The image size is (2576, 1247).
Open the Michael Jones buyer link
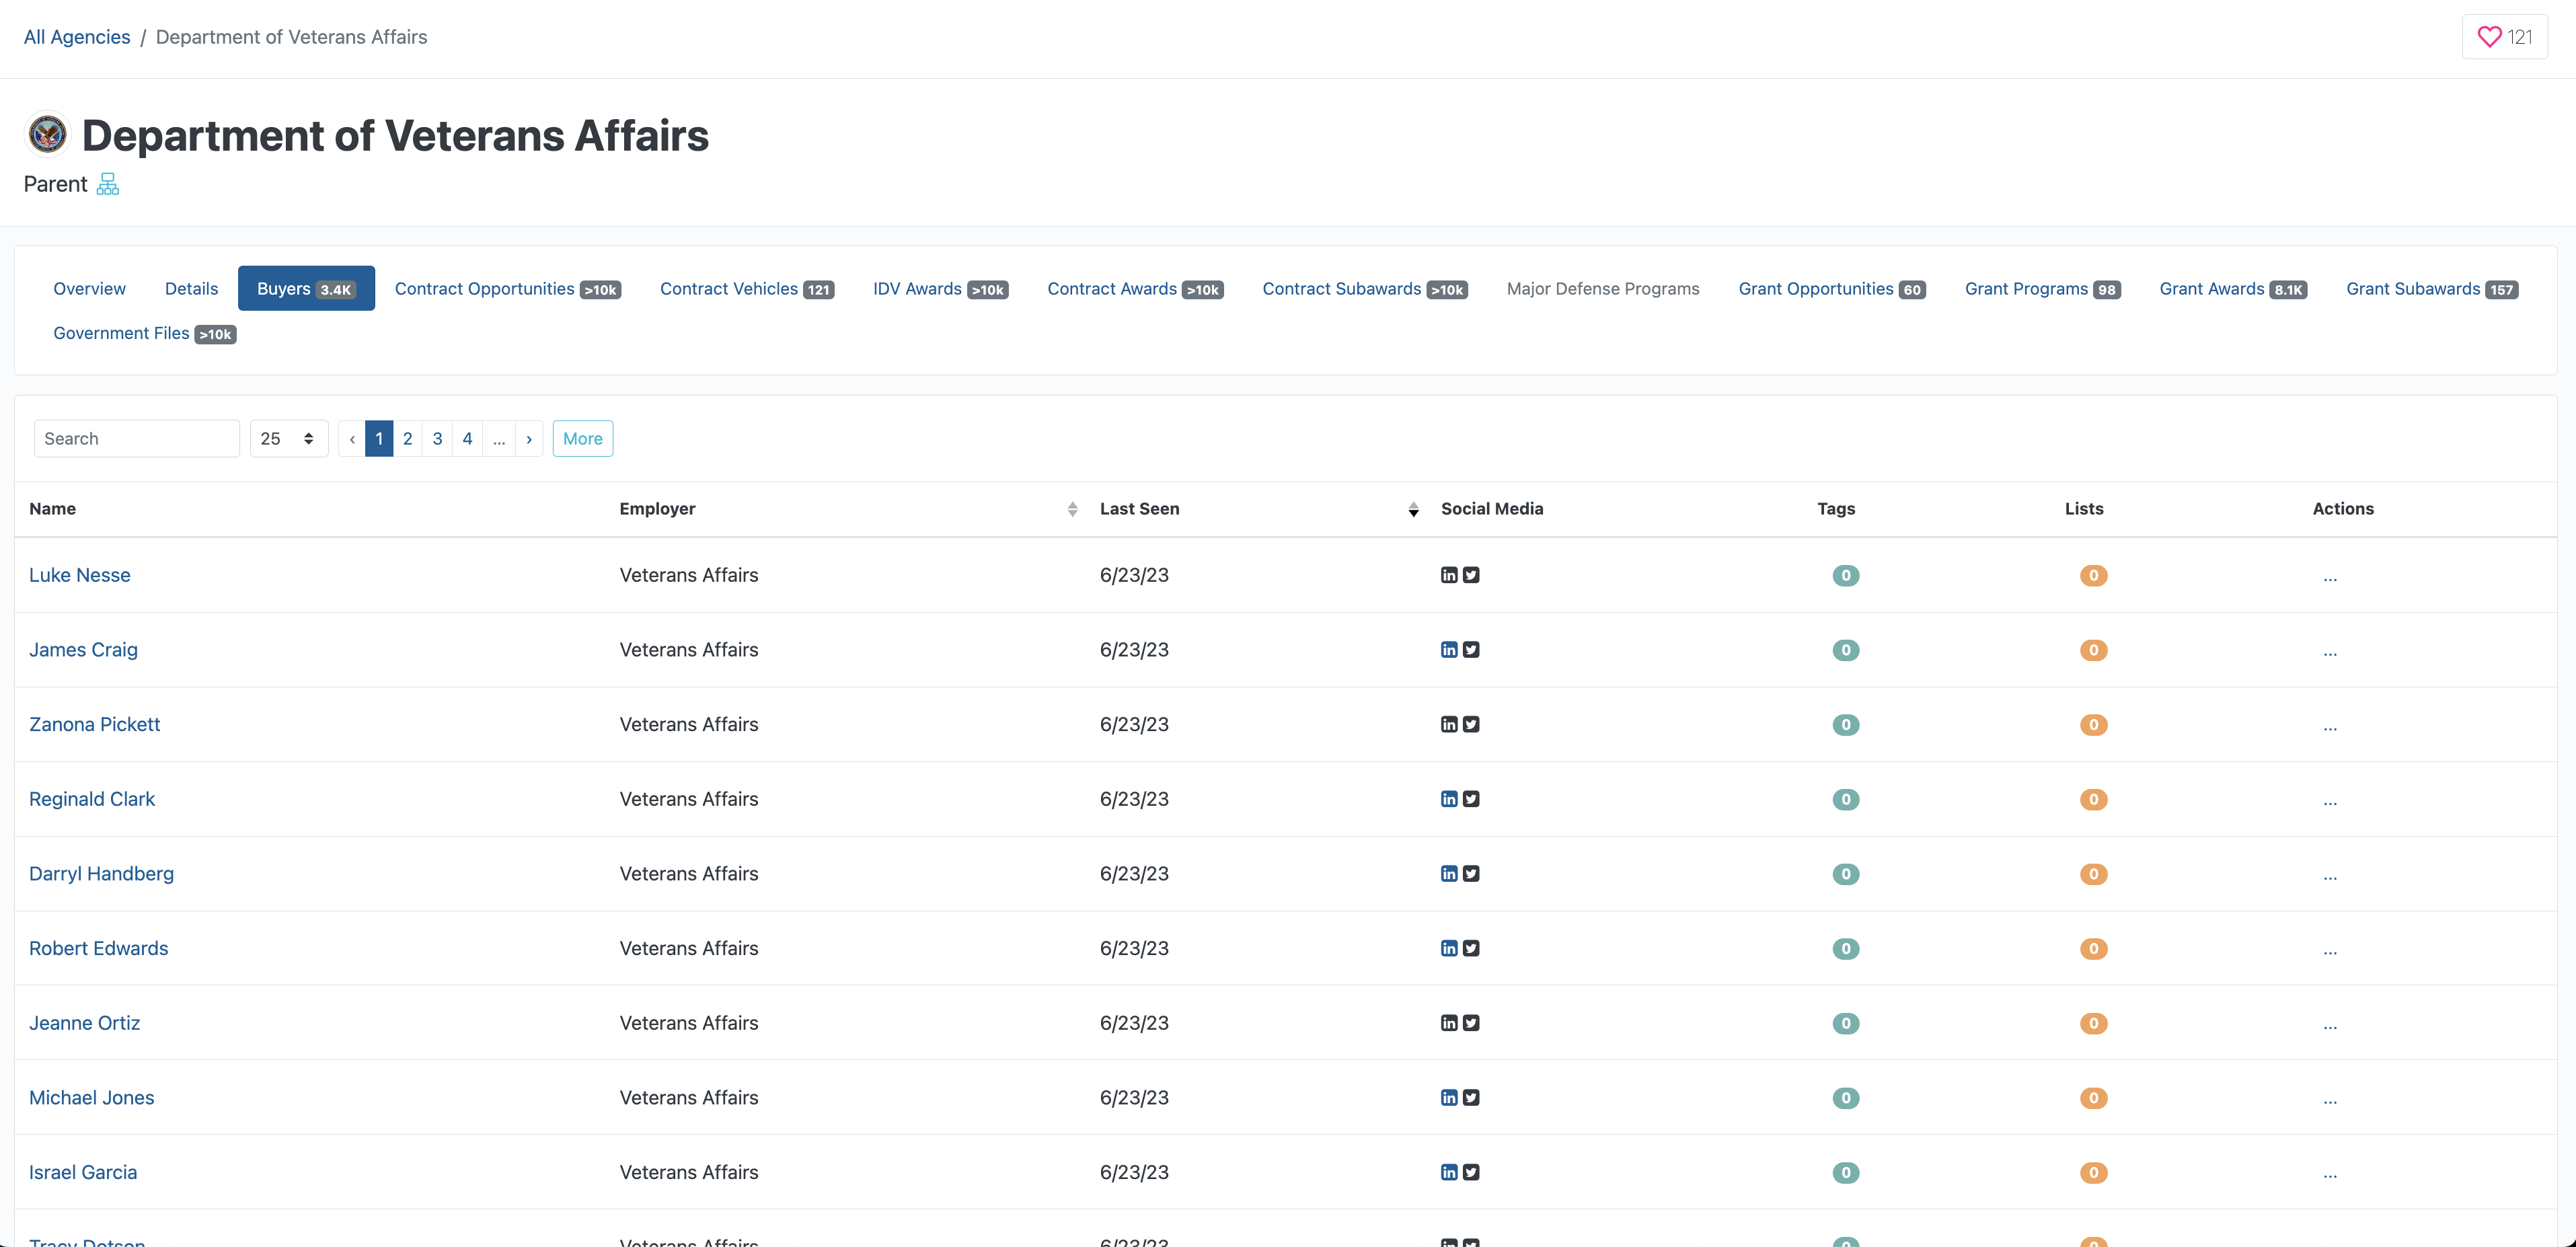tap(91, 1097)
